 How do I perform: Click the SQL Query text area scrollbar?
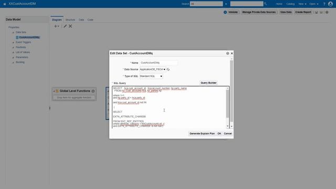[x=227, y=104]
